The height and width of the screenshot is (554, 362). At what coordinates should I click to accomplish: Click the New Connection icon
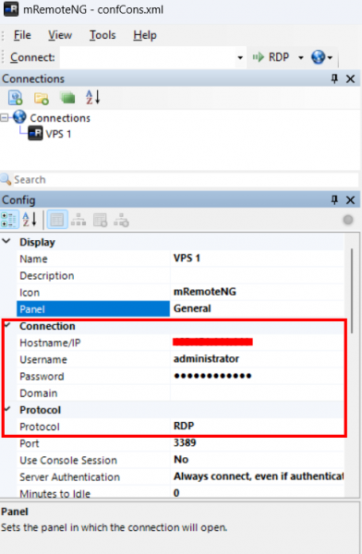point(15,98)
